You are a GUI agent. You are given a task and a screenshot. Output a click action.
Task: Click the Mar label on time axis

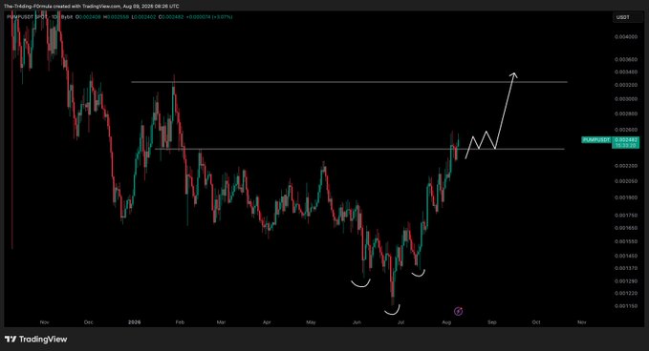pos(222,322)
